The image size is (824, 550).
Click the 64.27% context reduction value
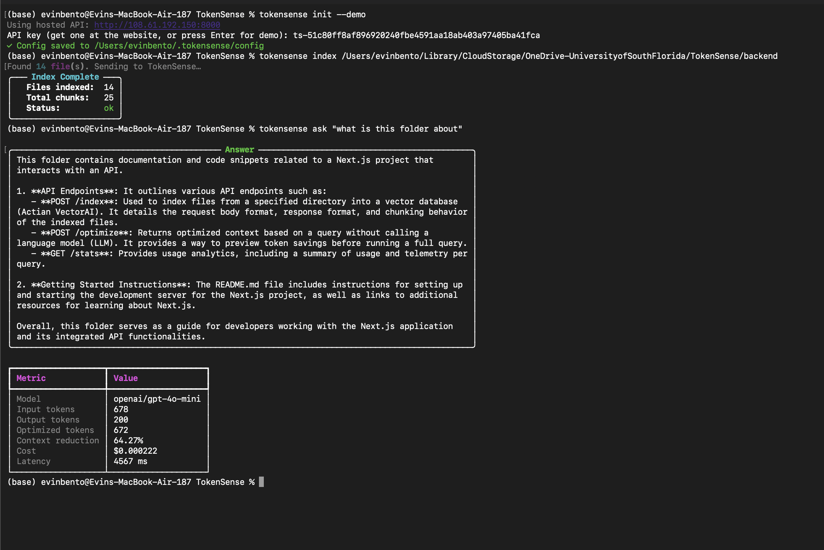coord(128,440)
